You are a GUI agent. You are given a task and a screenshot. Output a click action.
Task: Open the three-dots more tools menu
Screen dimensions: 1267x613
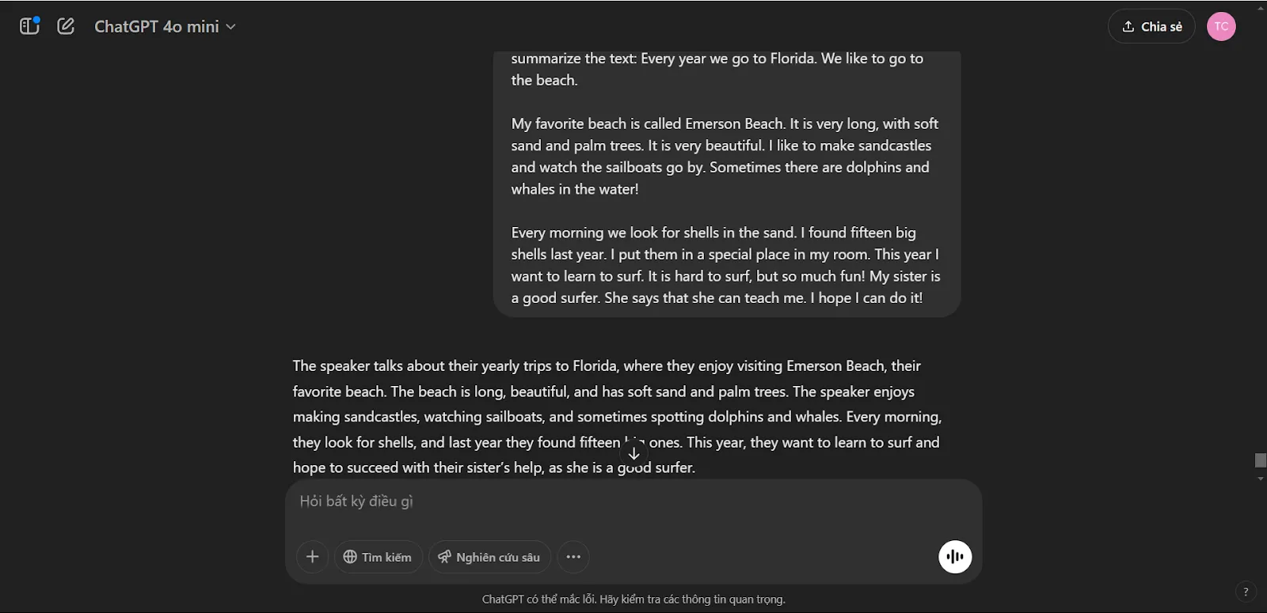[573, 557]
